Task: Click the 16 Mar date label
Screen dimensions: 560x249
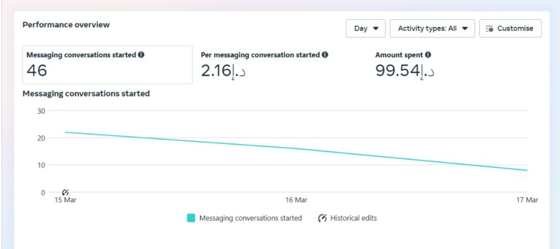Action: point(296,200)
